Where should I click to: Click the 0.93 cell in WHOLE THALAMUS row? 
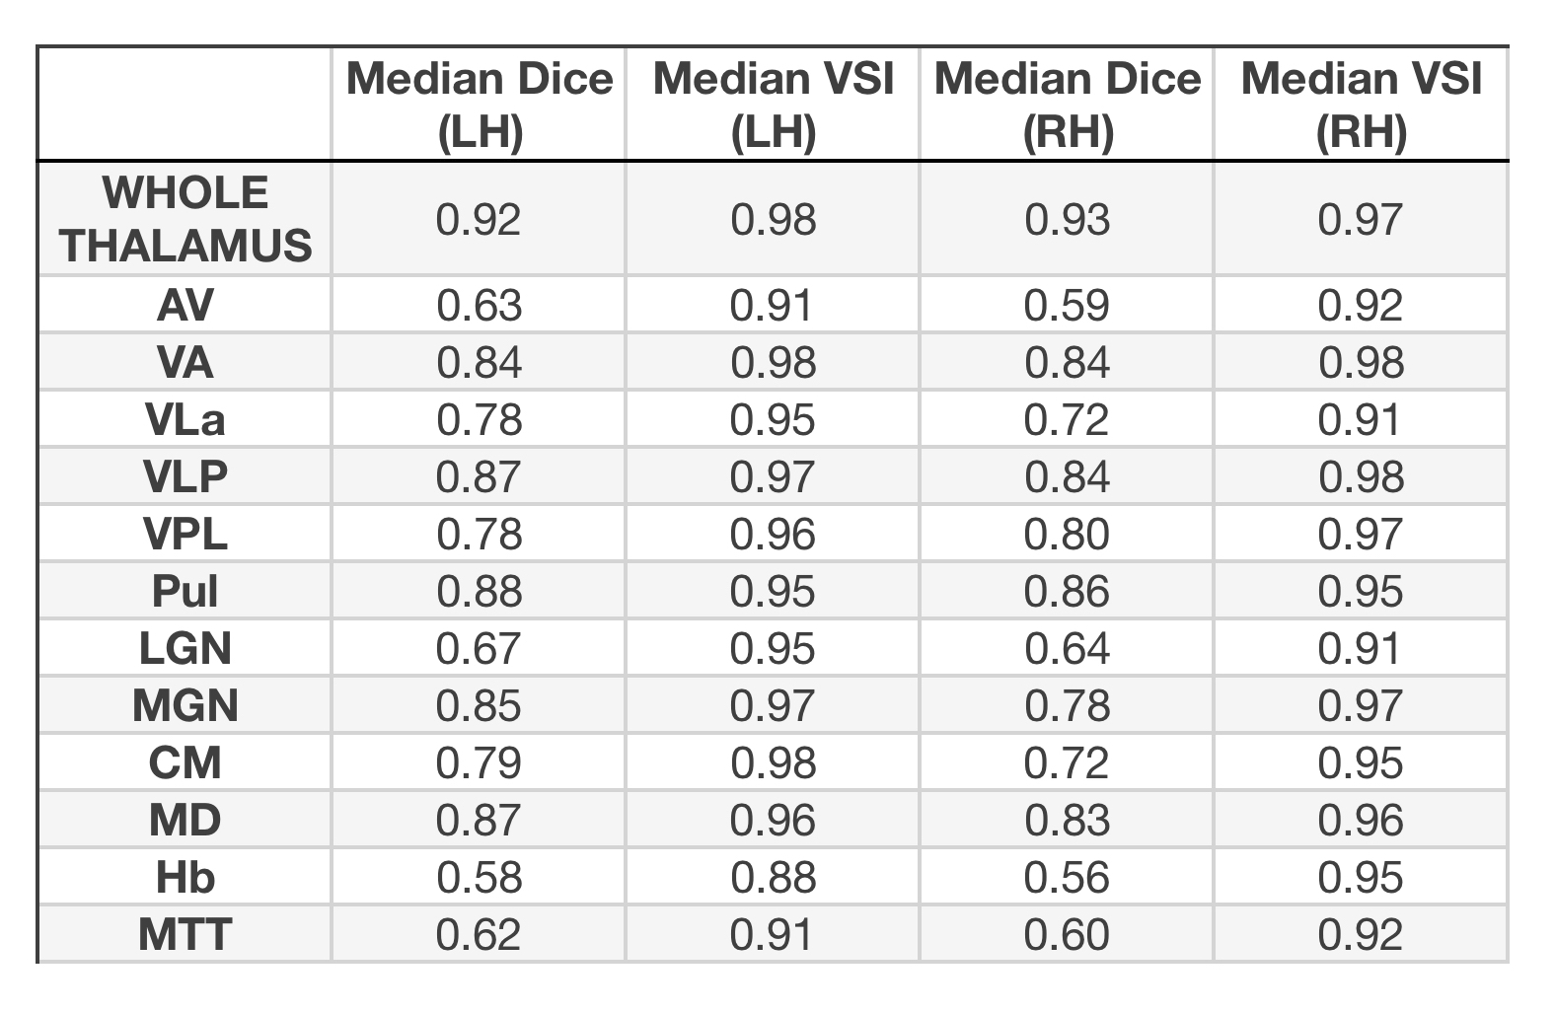(1068, 219)
